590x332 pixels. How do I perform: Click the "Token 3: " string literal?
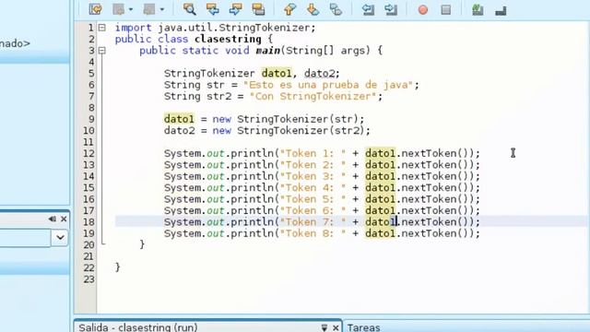313,176
